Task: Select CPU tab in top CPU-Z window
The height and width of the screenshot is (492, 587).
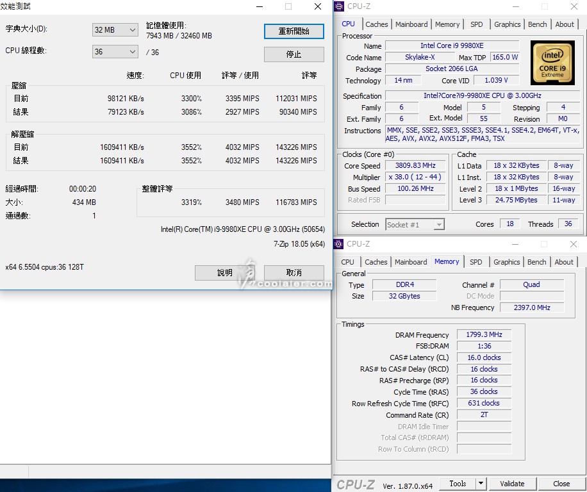Action: click(x=348, y=24)
